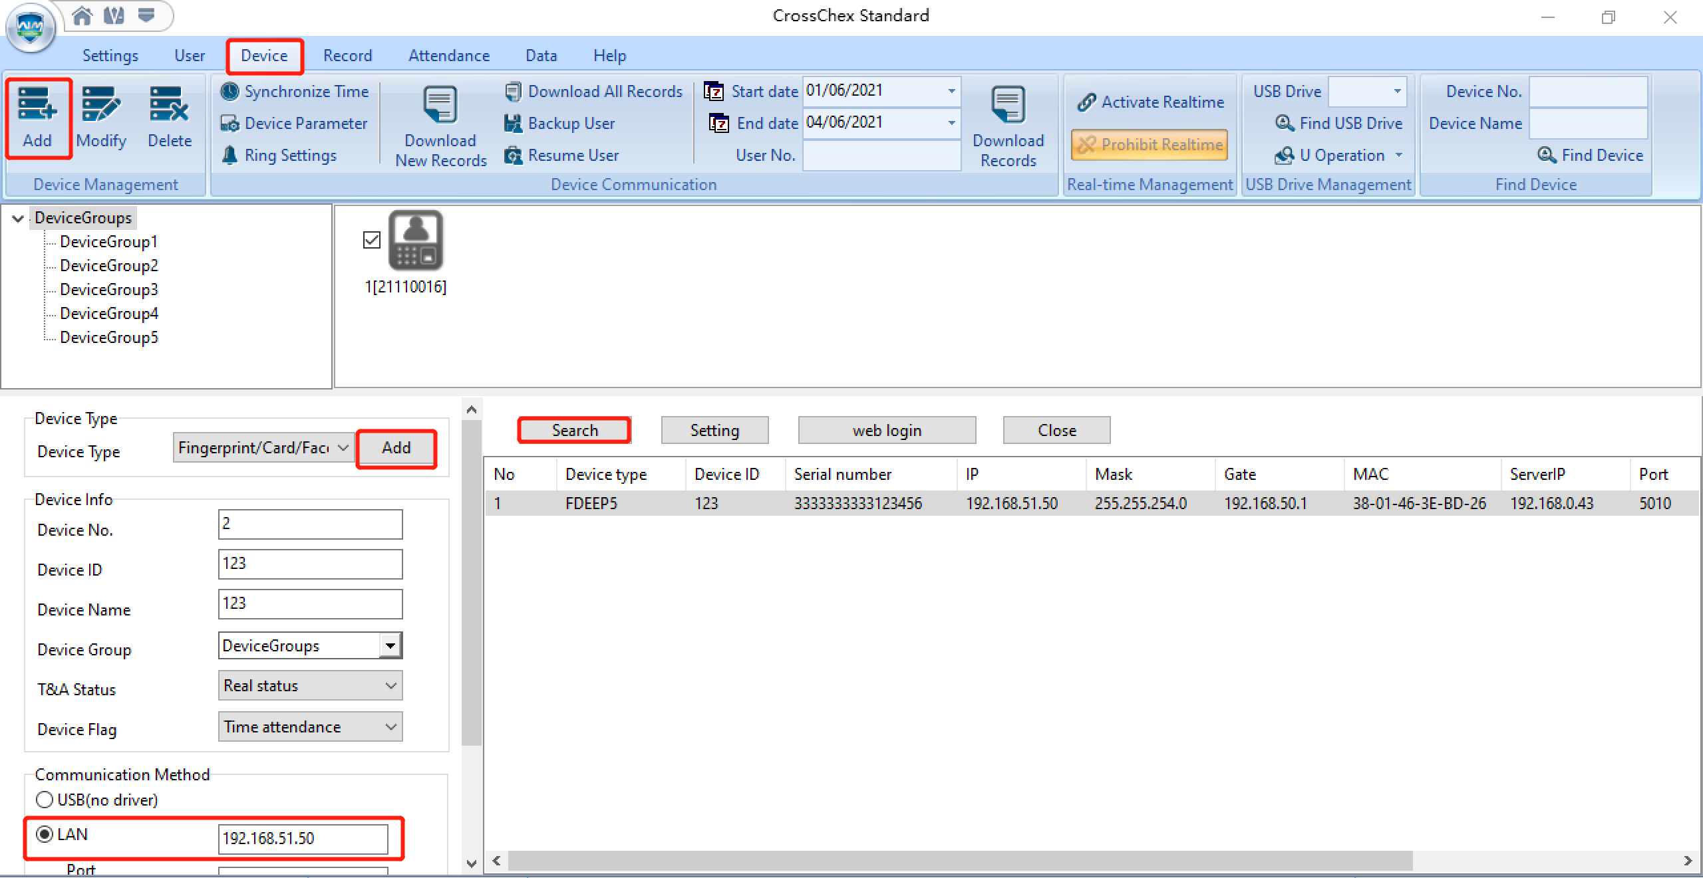Viewport: 1703px width, 878px height.
Task: Collapse DeviceGroups tree node
Action: pos(18,218)
